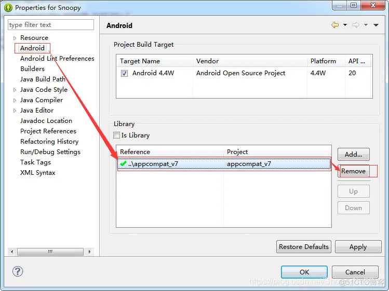Open the Builders properties page
Viewport: 389px width, 291px height.
pyautogui.click(x=33, y=69)
